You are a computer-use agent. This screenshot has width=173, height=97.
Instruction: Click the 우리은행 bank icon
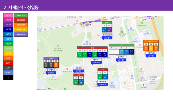(x=144, y=85)
